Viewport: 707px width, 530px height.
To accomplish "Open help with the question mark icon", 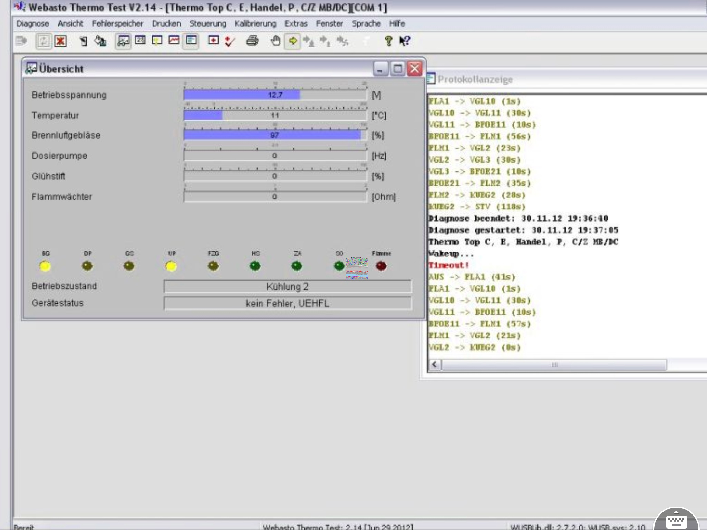I will (388, 41).
